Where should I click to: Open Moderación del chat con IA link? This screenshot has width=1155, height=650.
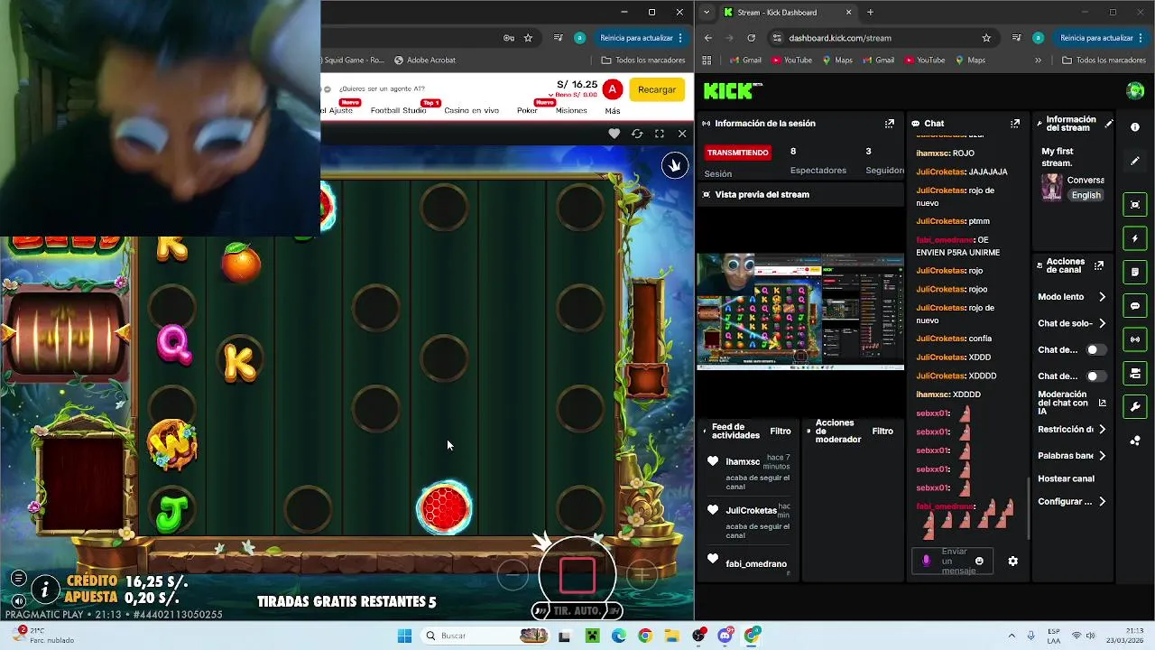click(x=1071, y=403)
